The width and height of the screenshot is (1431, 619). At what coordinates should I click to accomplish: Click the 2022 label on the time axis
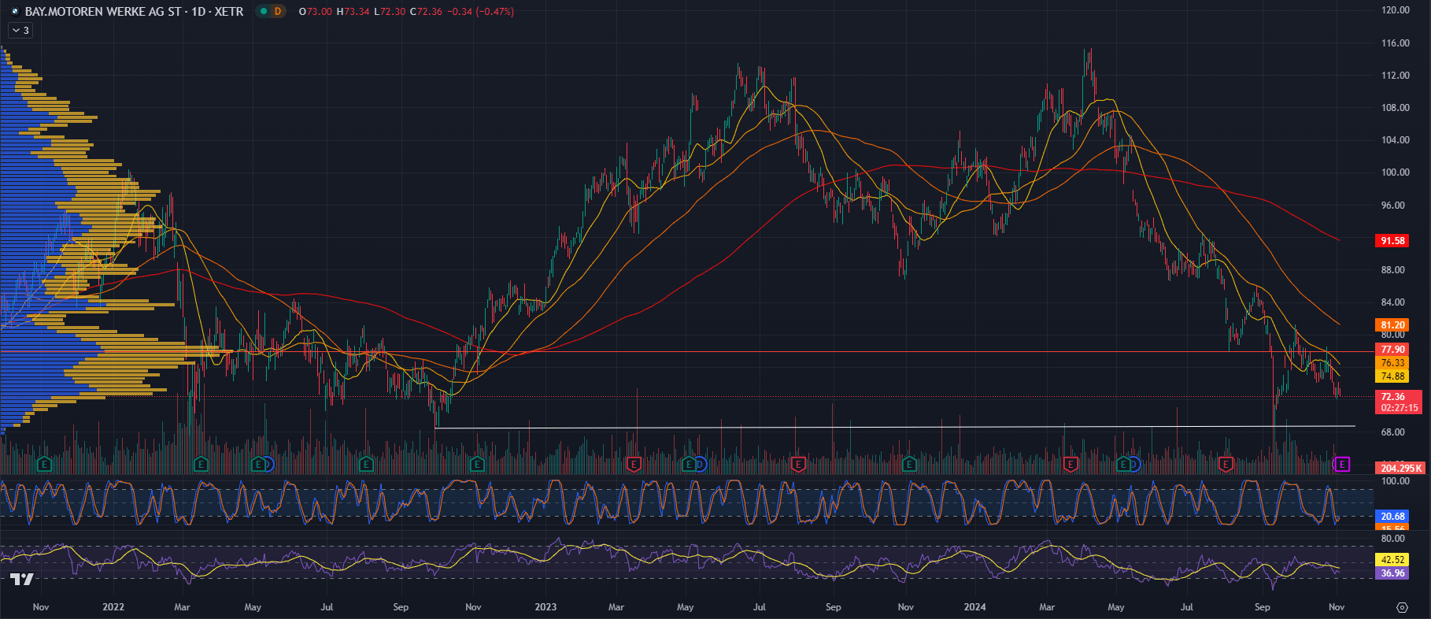tap(113, 607)
